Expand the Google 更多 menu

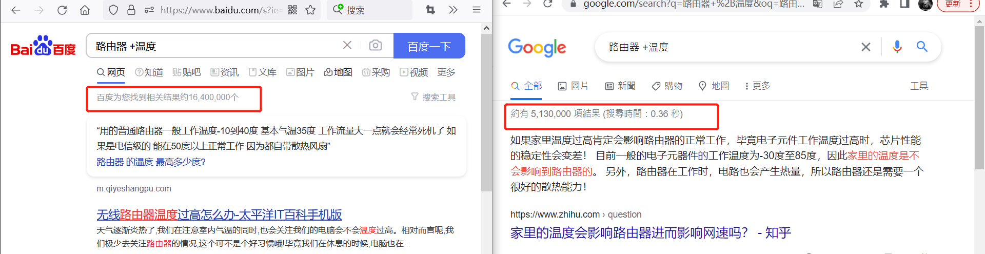click(758, 86)
